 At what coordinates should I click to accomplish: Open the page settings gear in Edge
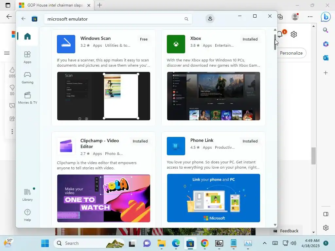click(294, 34)
